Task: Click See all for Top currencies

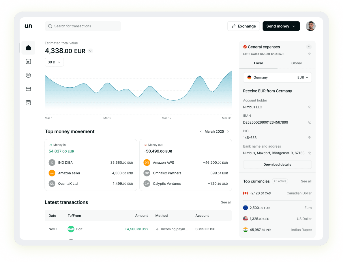Action: pyautogui.click(x=306, y=181)
